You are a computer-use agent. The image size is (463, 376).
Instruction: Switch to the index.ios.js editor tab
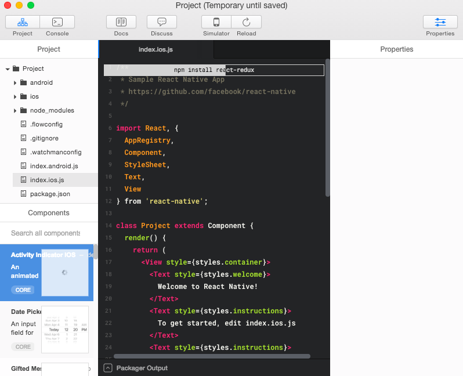click(156, 49)
